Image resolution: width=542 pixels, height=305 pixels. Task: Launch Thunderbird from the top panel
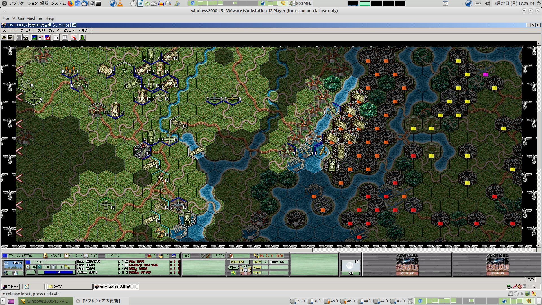point(84,3)
